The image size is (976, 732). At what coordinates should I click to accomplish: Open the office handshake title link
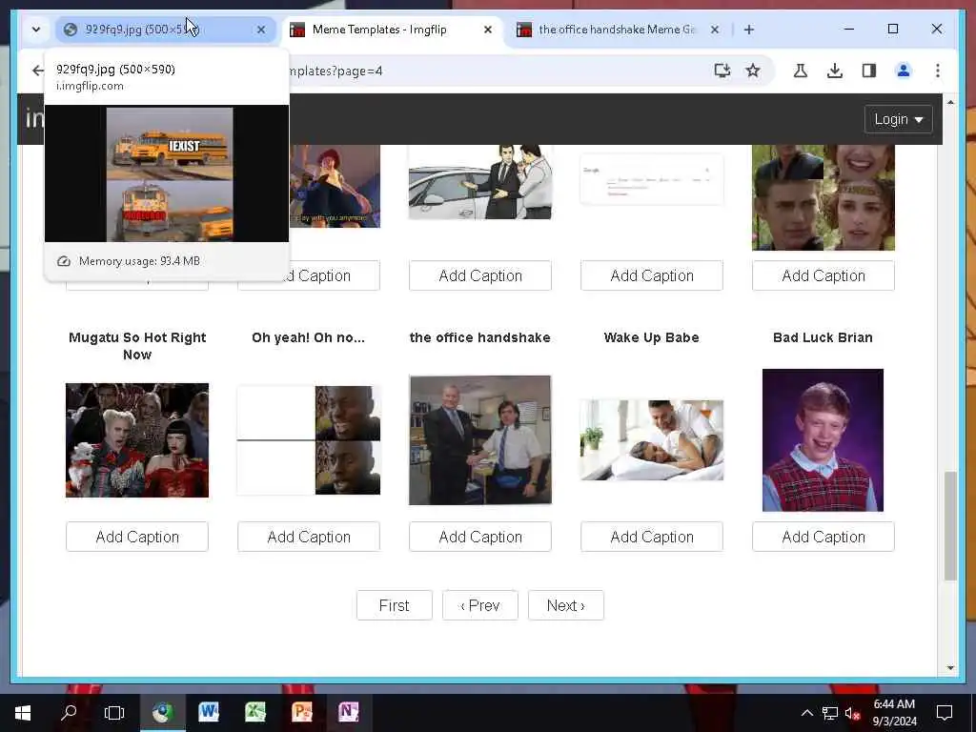(480, 337)
